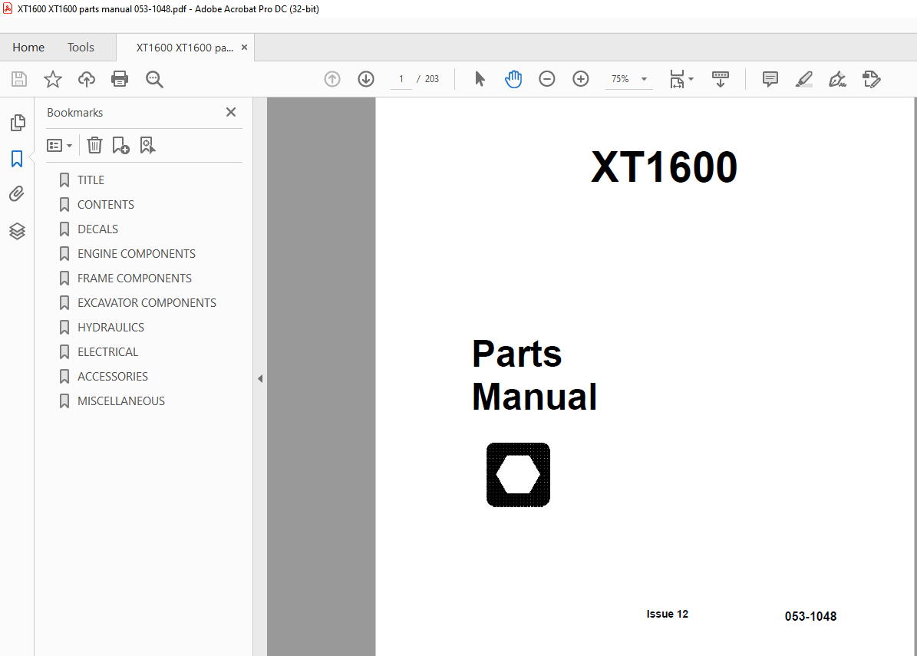Click the Save file icon
The image size is (917, 656).
(19, 79)
